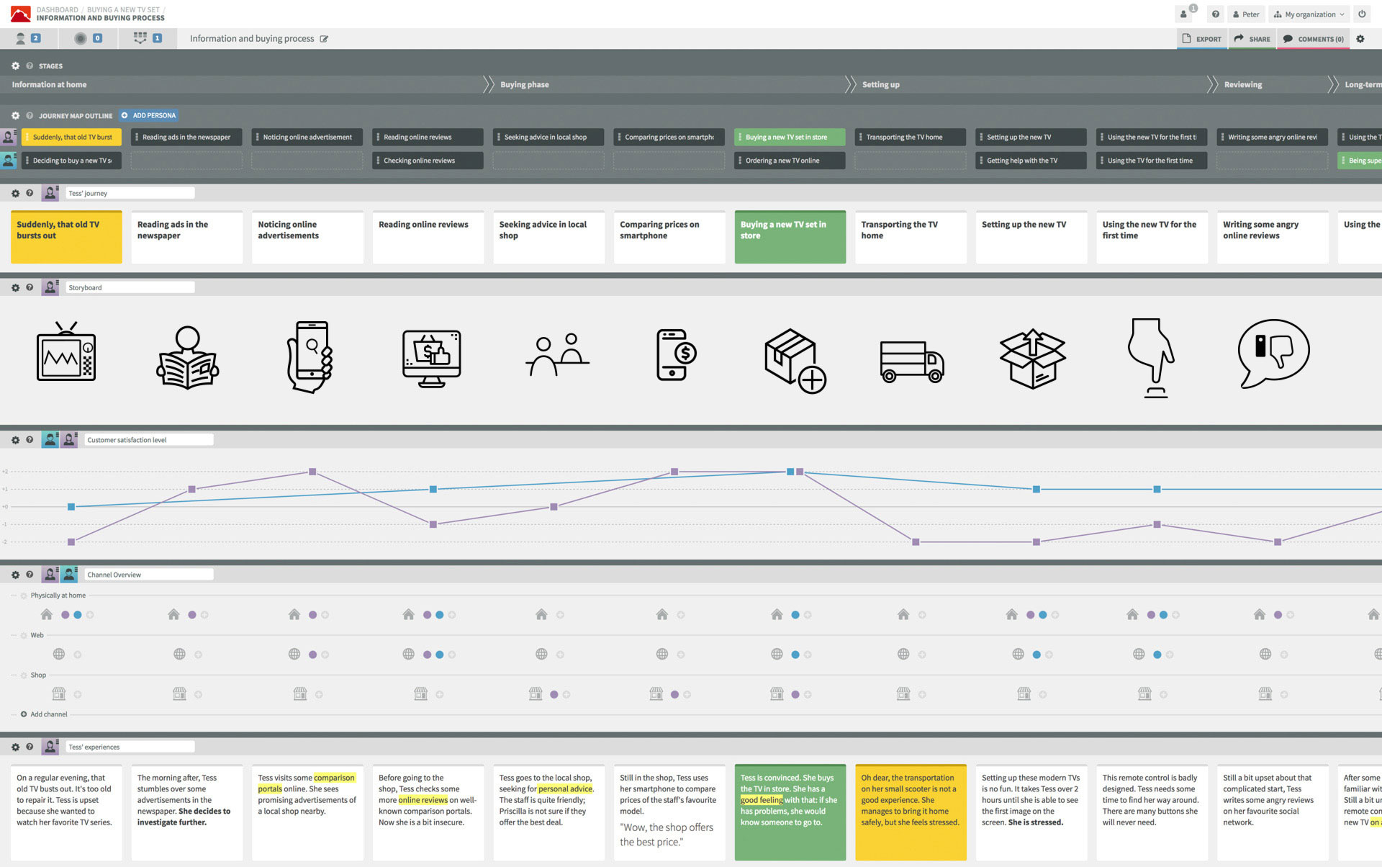Toggle the persona avatar on Storyboard lane
This screenshot has height=867, width=1382.
tap(50, 287)
